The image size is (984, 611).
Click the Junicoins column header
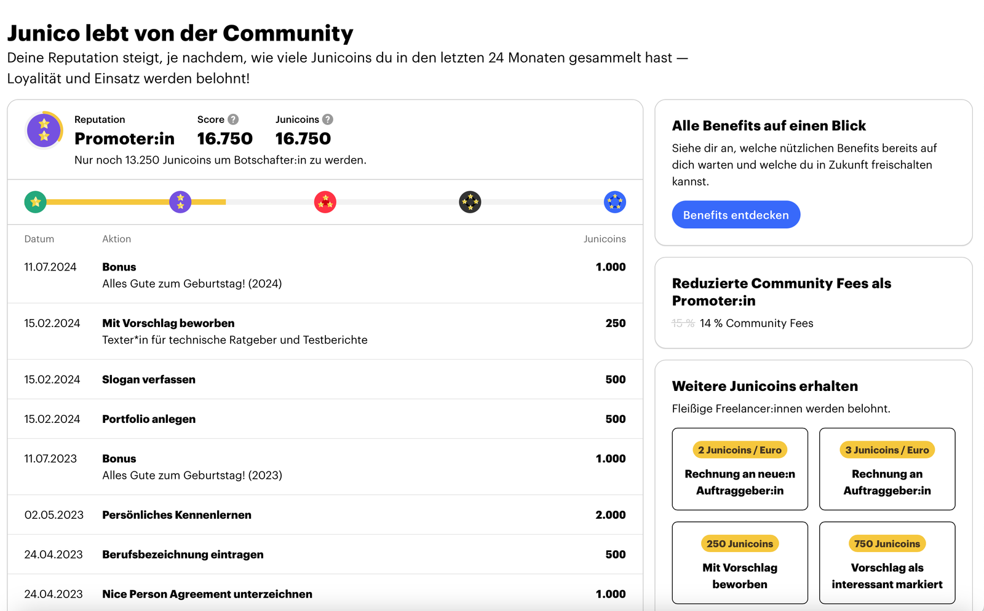[x=605, y=239]
